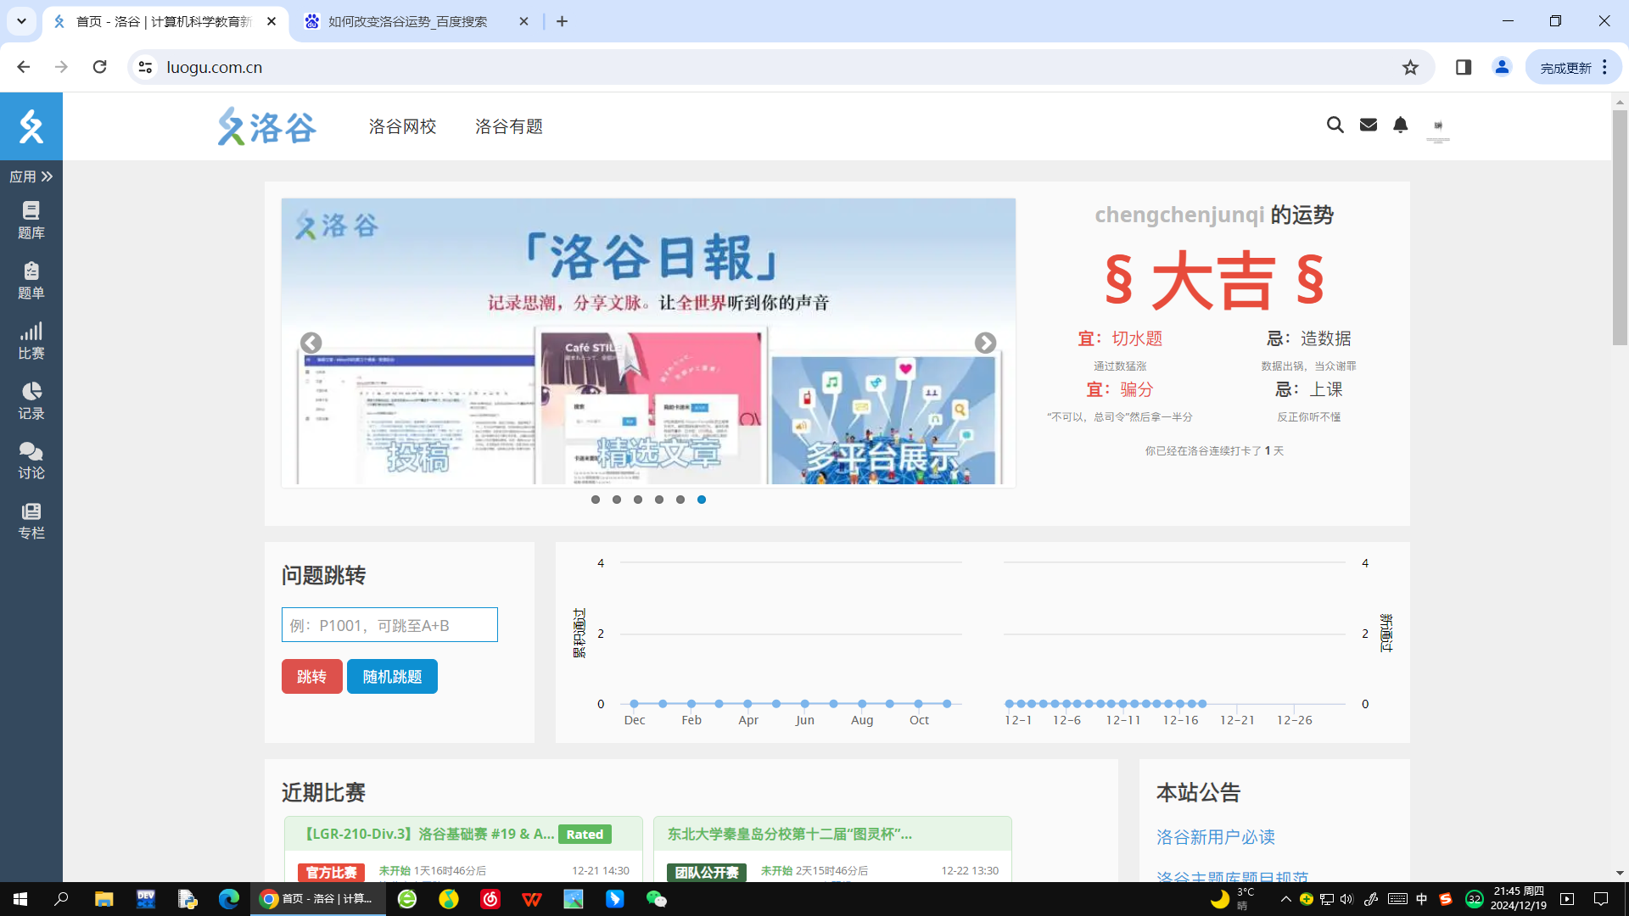View site information icon in the address bar

tap(145, 67)
